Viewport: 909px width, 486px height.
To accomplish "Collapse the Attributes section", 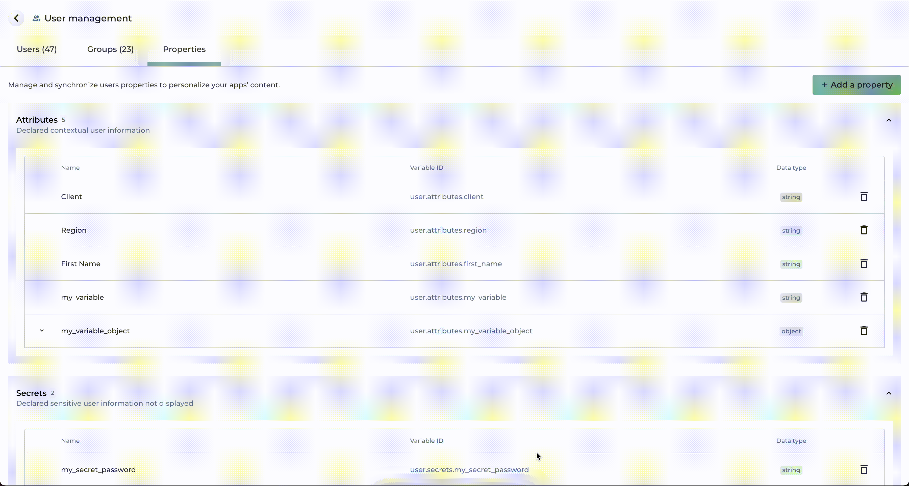I will point(889,120).
